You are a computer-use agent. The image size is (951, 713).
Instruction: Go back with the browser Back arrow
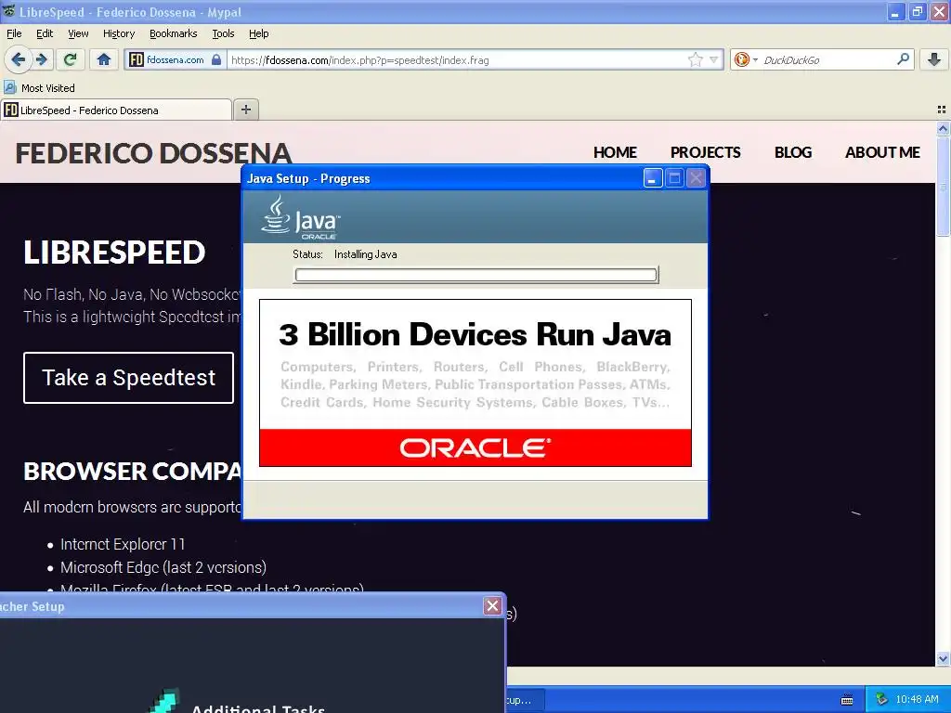pos(18,59)
